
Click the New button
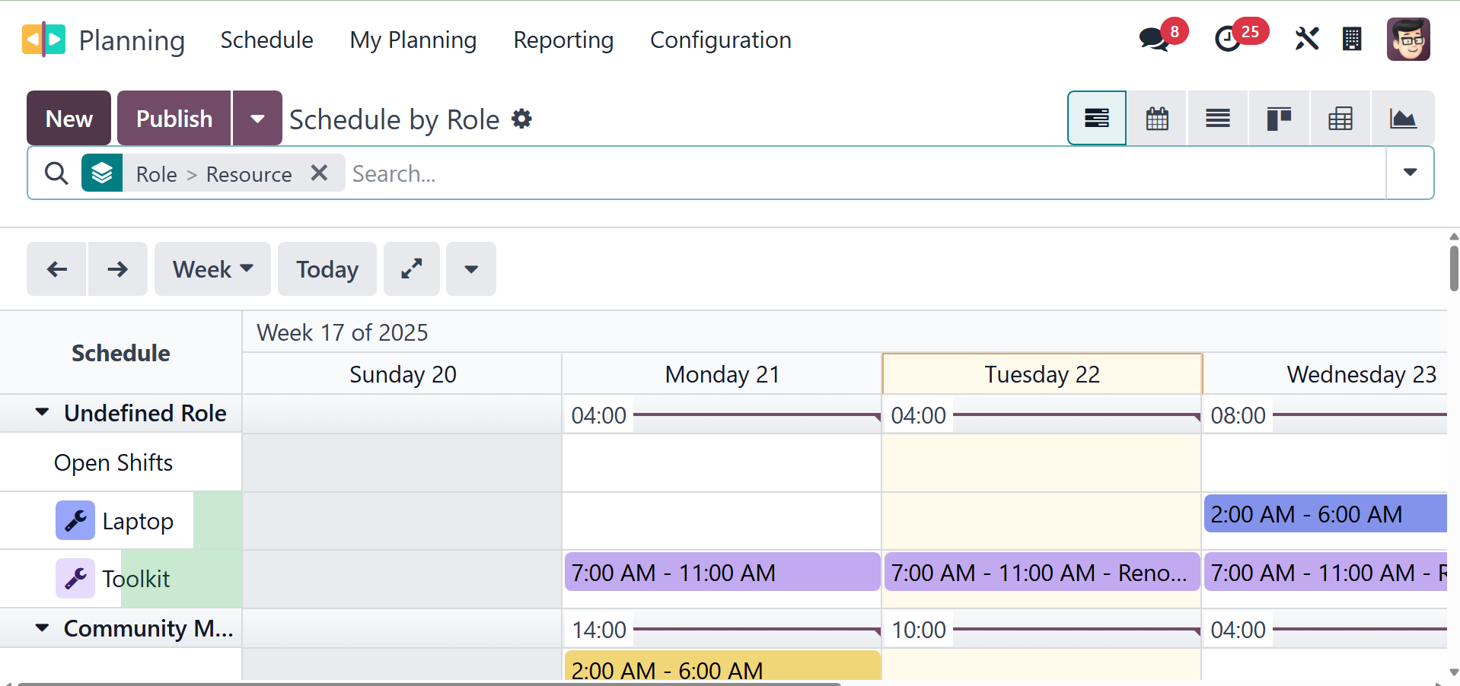tap(69, 119)
